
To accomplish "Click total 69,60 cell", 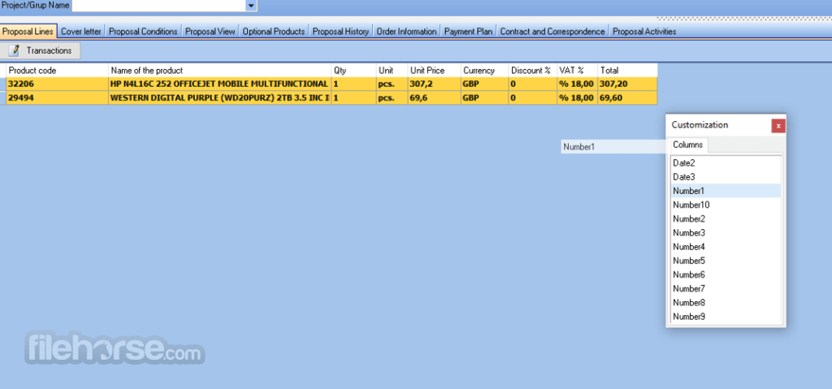I will [628, 97].
